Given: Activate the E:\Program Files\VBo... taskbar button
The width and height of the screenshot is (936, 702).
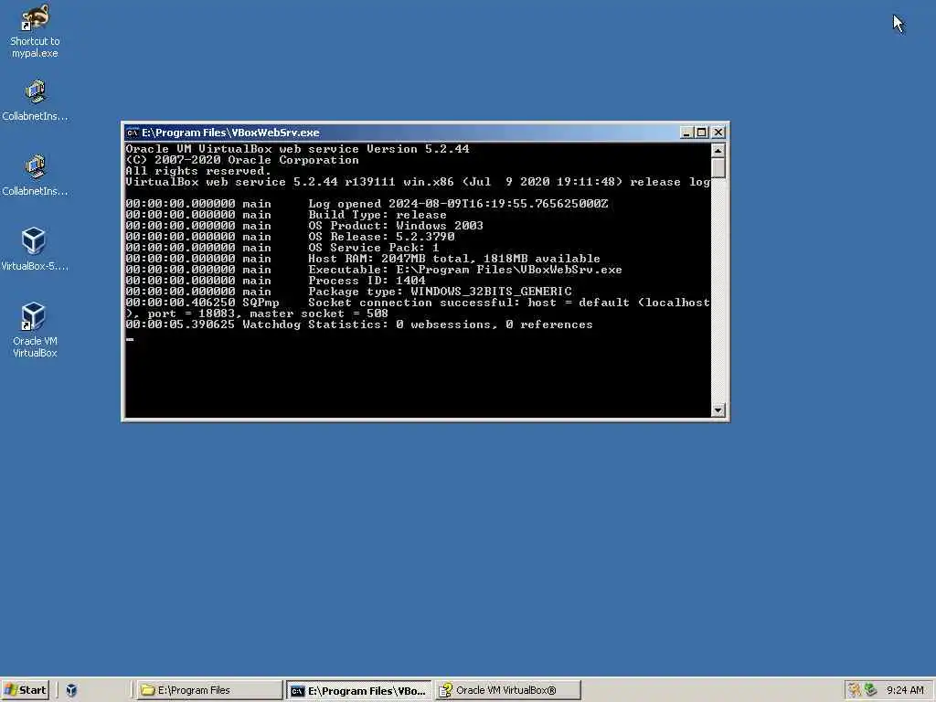Looking at the screenshot, I should point(358,691).
